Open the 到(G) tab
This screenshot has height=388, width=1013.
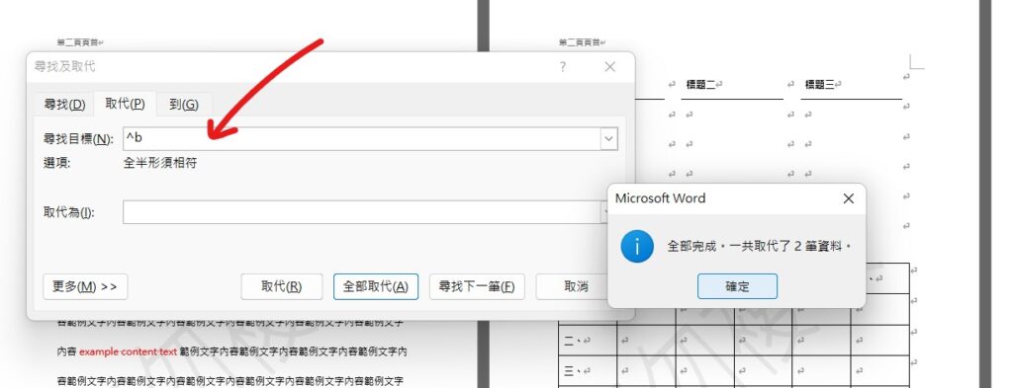click(x=183, y=105)
